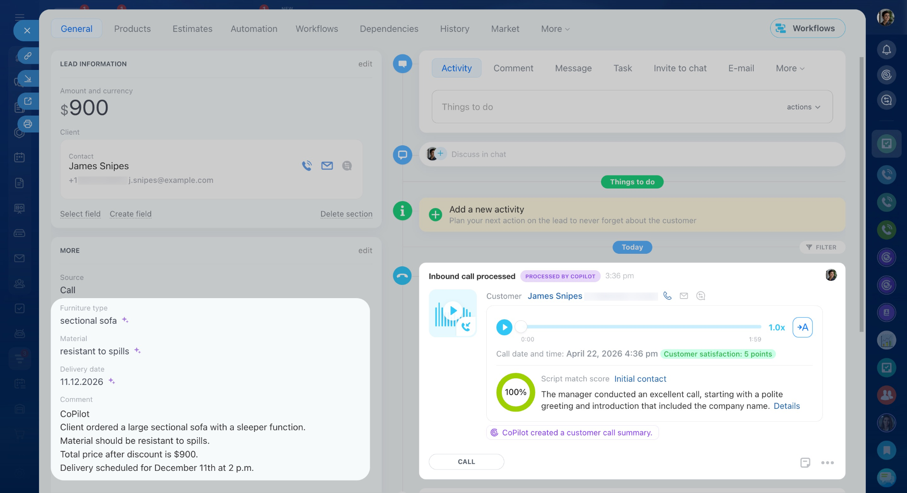Click chat icon in the inbound call card
The width and height of the screenshot is (907, 493).
point(701,296)
